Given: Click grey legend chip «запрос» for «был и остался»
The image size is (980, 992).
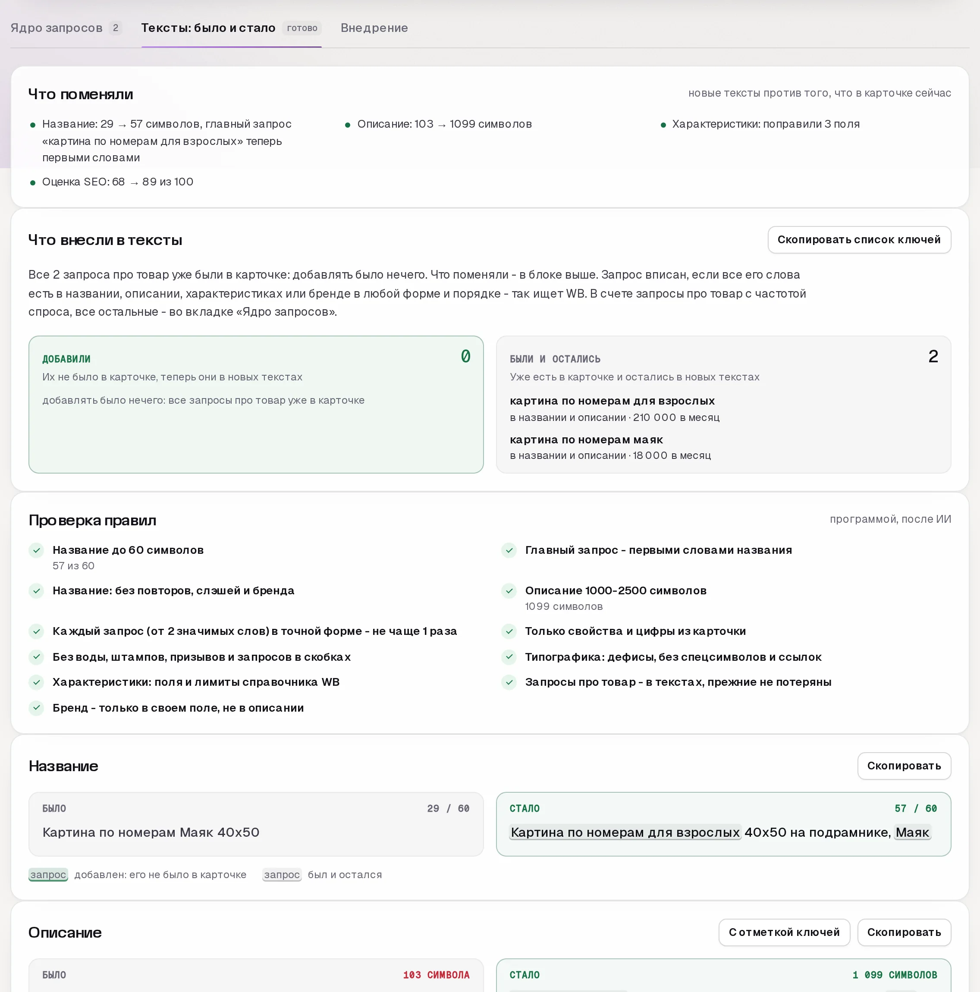Looking at the screenshot, I should click(282, 874).
